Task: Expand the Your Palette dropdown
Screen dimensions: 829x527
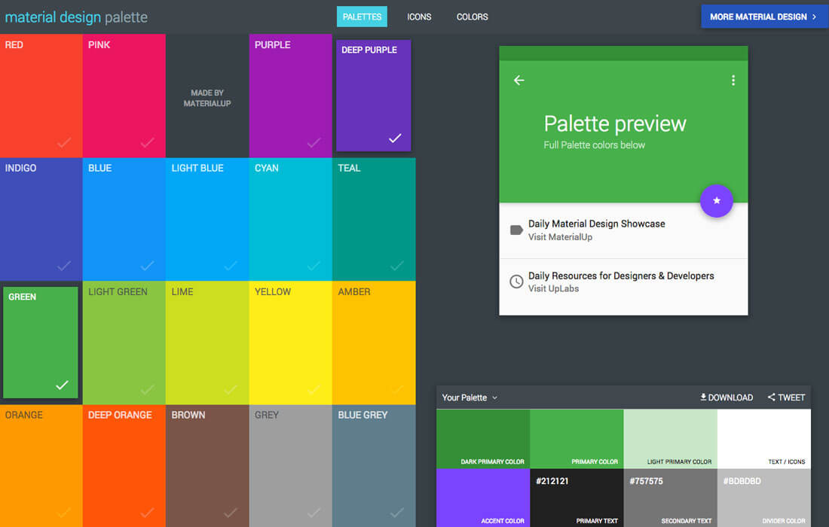Action: click(494, 398)
